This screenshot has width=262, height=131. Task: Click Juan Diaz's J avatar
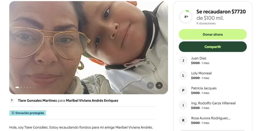[x=183, y=60]
